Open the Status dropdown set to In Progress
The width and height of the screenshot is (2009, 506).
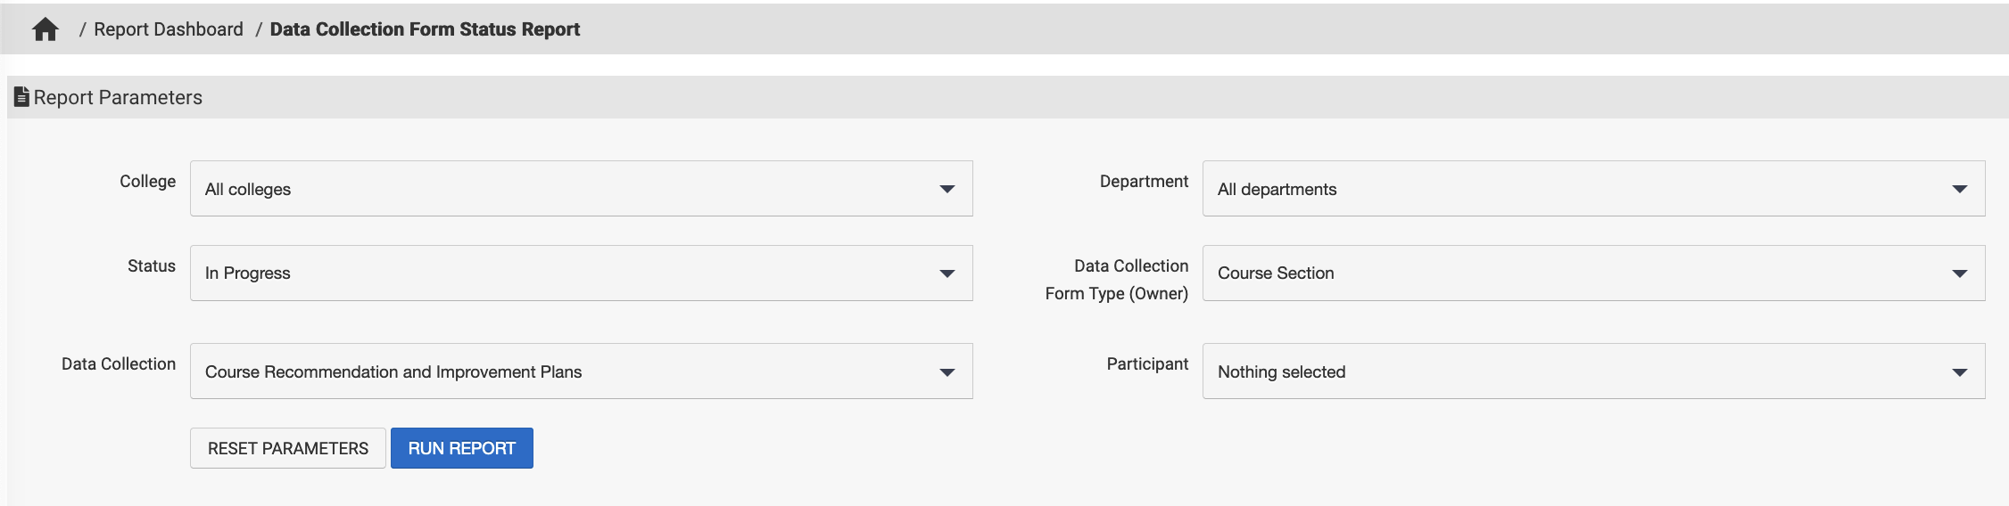[581, 273]
